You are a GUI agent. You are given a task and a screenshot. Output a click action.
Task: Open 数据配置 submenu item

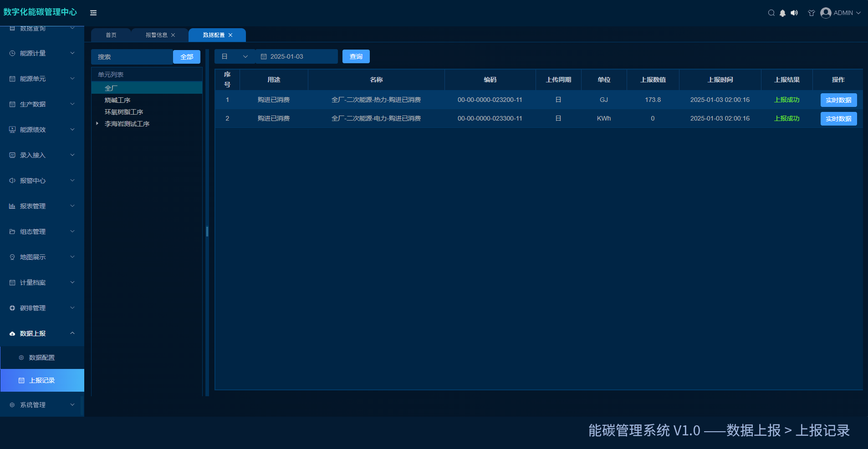point(42,358)
